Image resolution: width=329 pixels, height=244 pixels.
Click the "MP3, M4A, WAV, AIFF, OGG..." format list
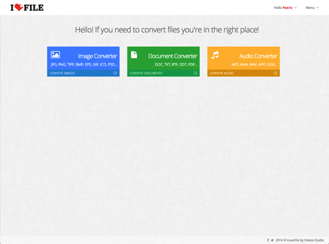(254, 65)
